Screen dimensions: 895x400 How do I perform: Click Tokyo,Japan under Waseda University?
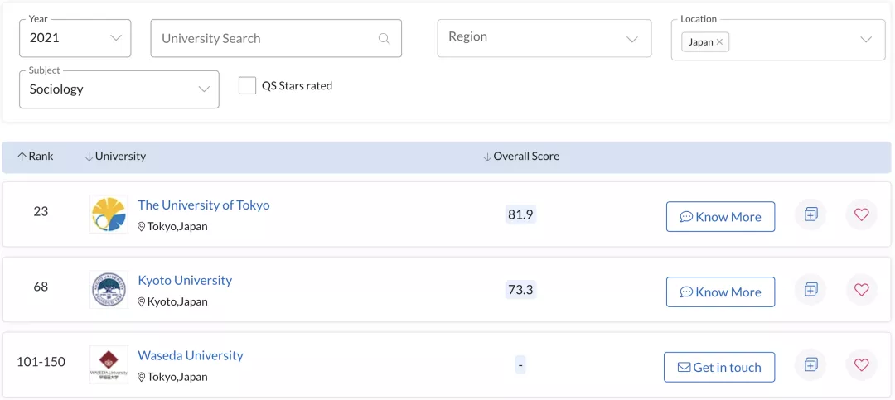click(177, 377)
